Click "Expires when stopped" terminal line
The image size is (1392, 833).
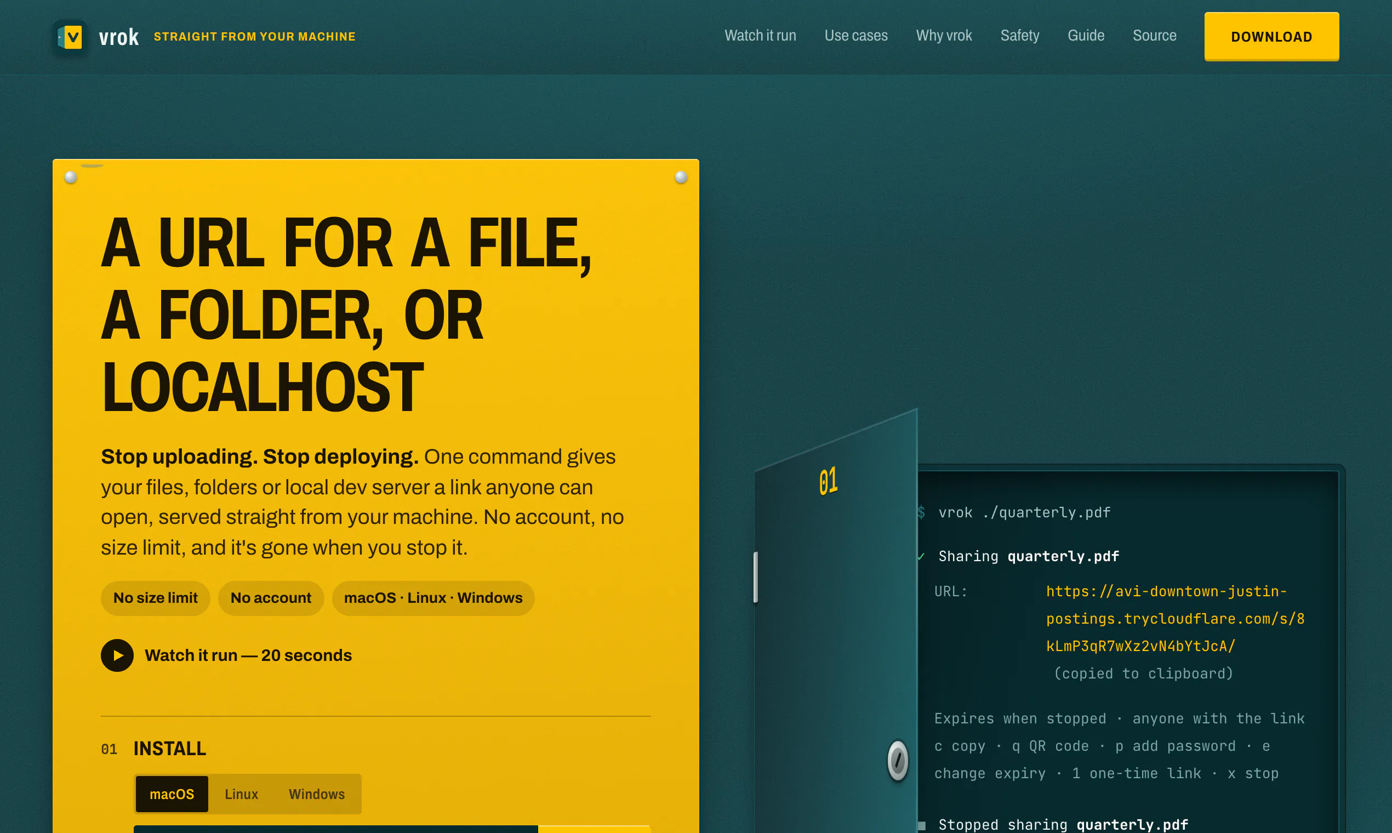(1119, 718)
